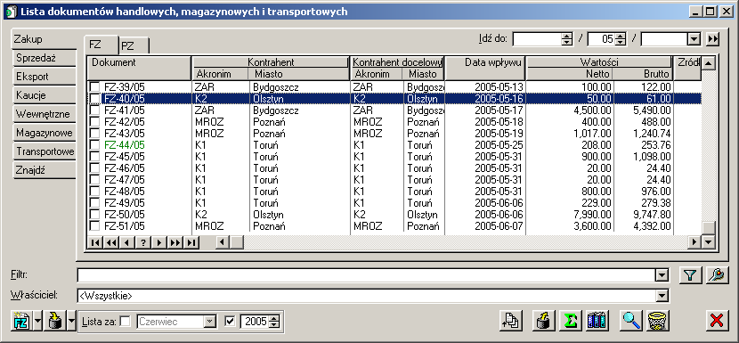Apply filter using the funnel icon

pos(690,274)
